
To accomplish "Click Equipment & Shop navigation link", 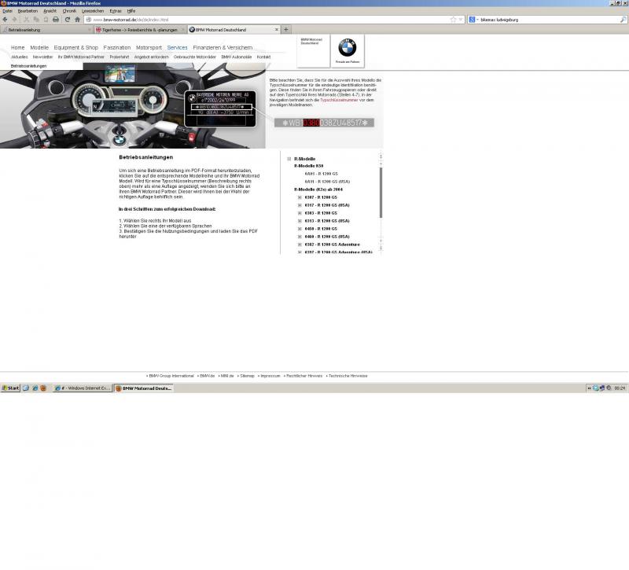I will click(x=75, y=47).
